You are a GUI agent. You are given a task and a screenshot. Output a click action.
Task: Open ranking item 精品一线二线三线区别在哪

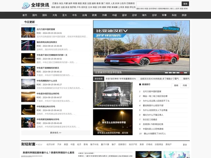coord(155,96)
